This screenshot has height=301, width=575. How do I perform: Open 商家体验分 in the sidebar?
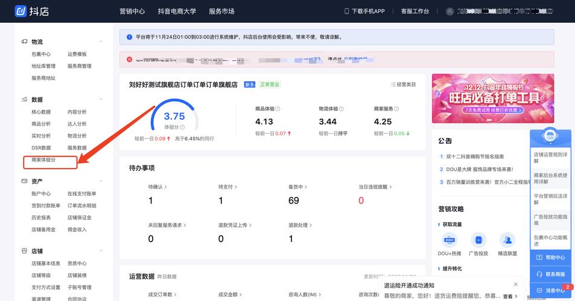coord(43,160)
